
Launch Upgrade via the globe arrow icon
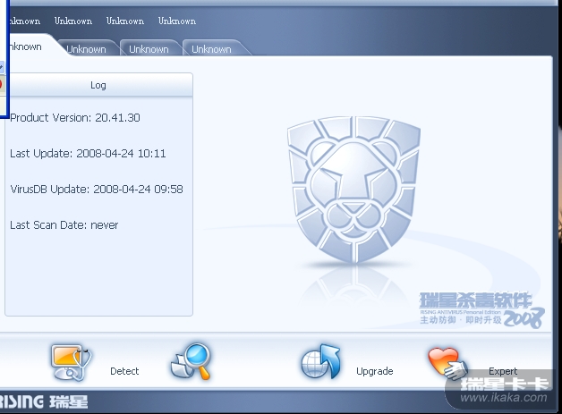[x=320, y=362]
